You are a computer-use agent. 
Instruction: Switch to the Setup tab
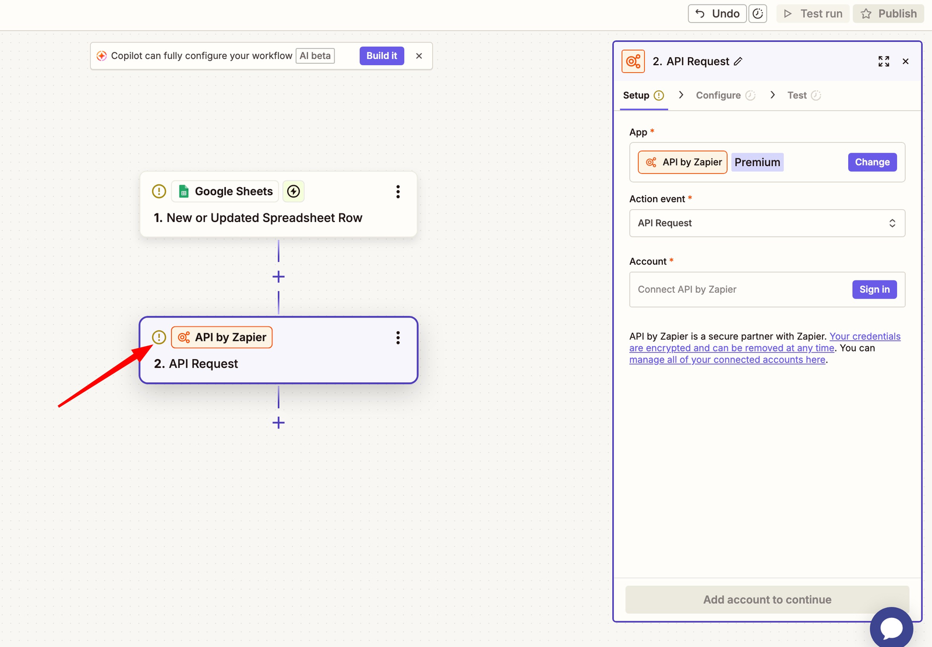click(x=643, y=96)
